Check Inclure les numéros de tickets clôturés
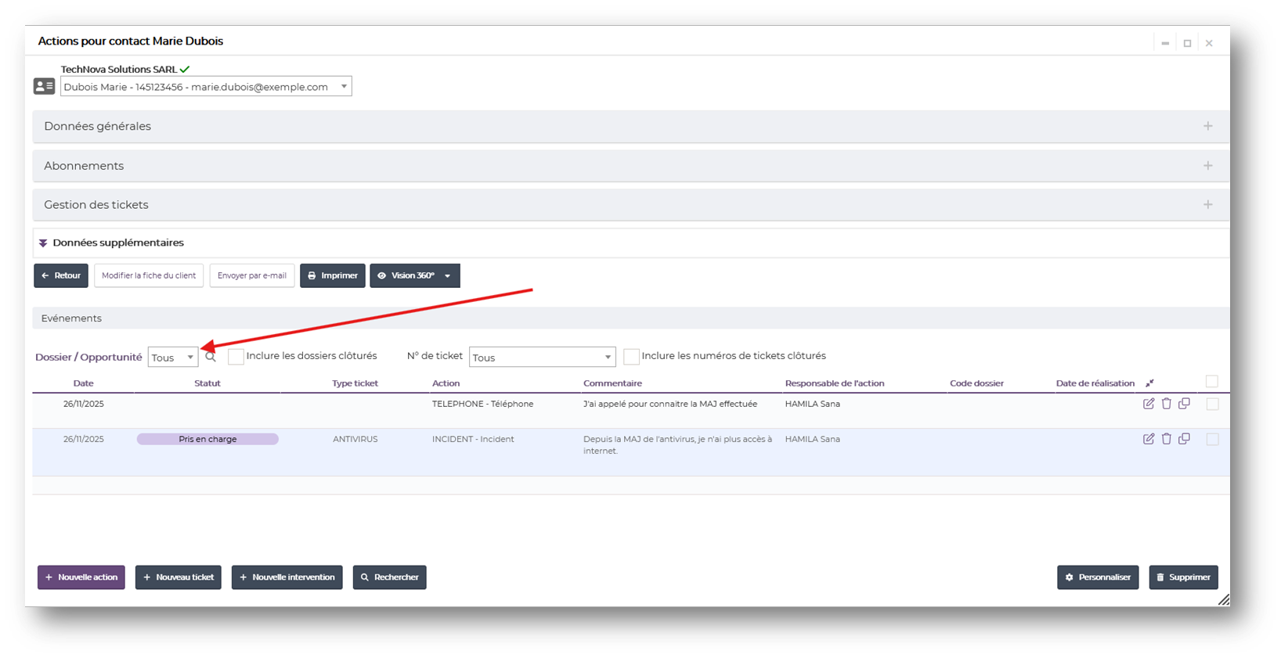The image size is (1281, 658). pyautogui.click(x=631, y=357)
